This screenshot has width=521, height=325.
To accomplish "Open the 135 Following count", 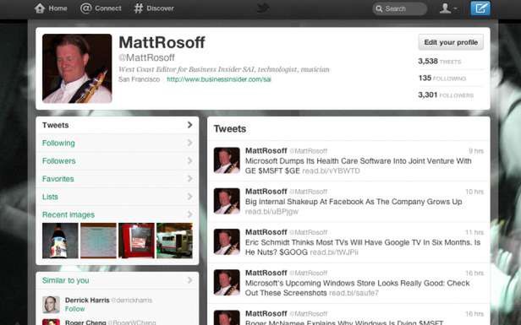I will 441,79.
